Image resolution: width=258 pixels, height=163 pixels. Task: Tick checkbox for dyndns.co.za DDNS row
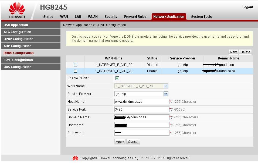tap(75, 71)
